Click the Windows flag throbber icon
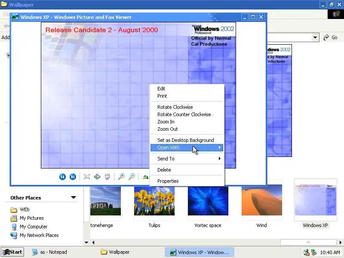Viewport: 344px width, 258px height. point(336,15)
